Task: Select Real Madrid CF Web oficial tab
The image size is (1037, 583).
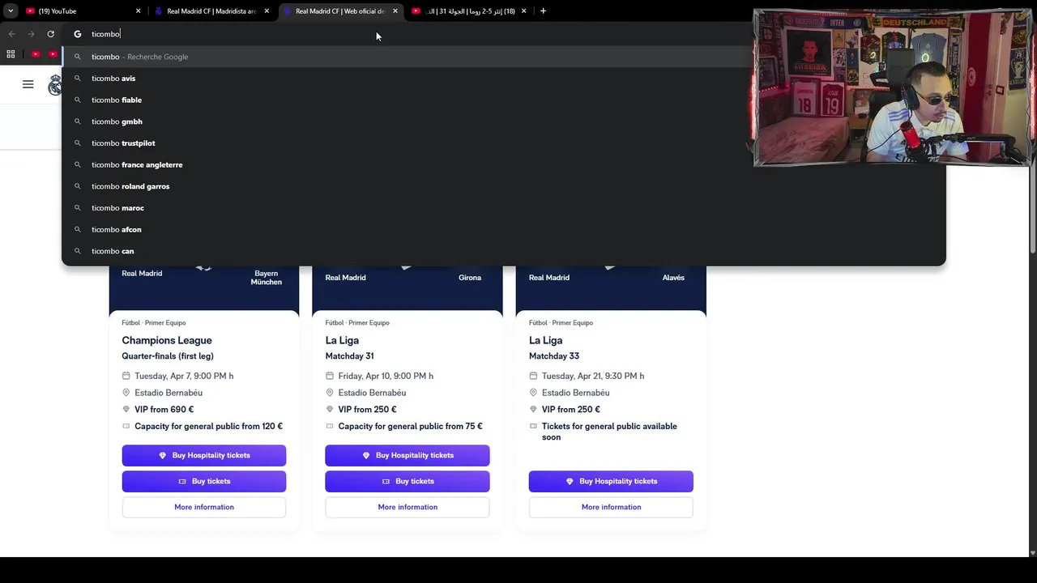Action: click(x=339, y=11)
